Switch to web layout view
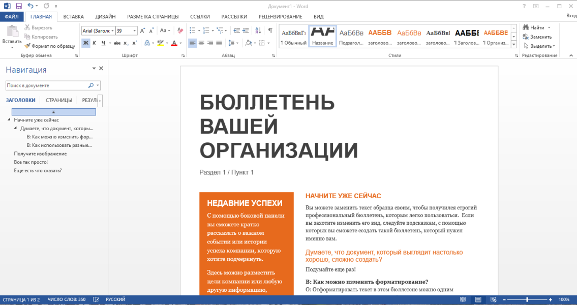Screen dimensions: 577x305 pyautogui.click(x=494, y=299)
